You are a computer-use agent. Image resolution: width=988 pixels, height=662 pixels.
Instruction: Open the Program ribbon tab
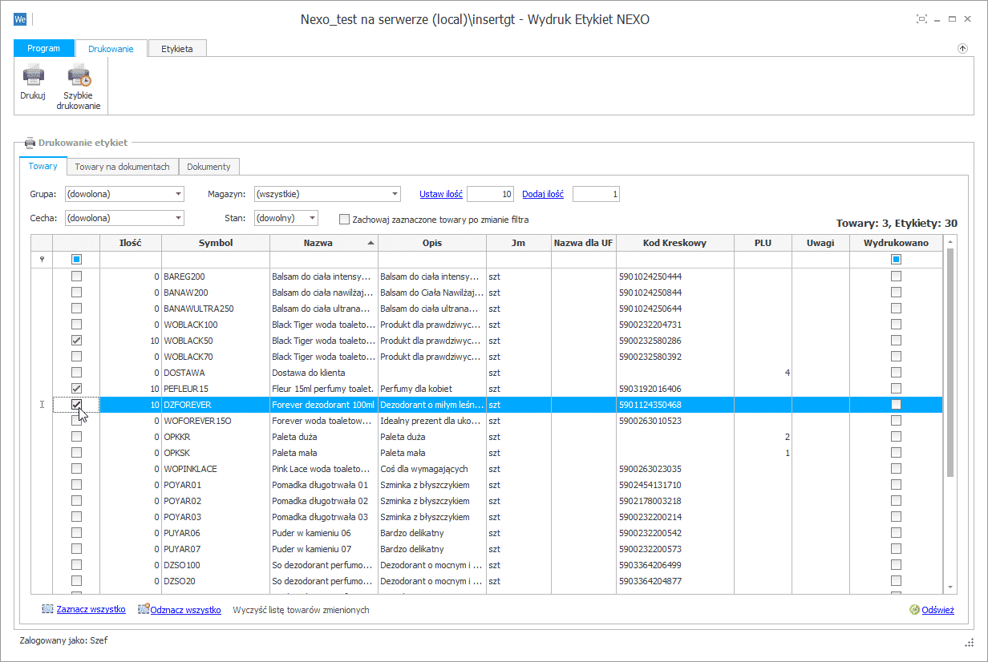44,48
